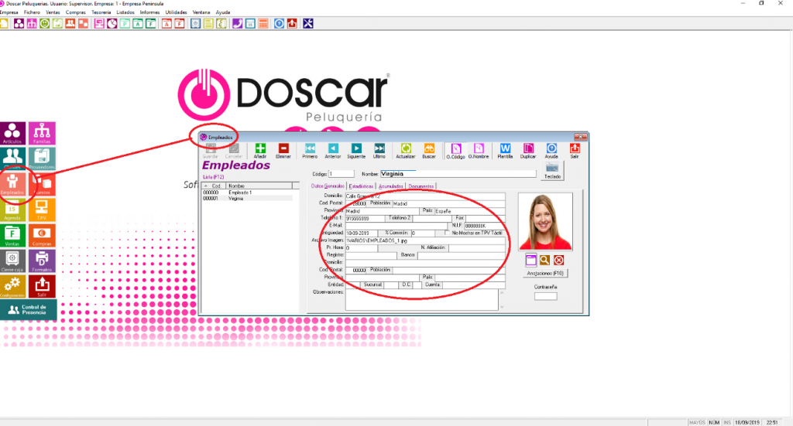793x426 pixels.
Task: Open Control de Presencia
Action: [29, 309]
